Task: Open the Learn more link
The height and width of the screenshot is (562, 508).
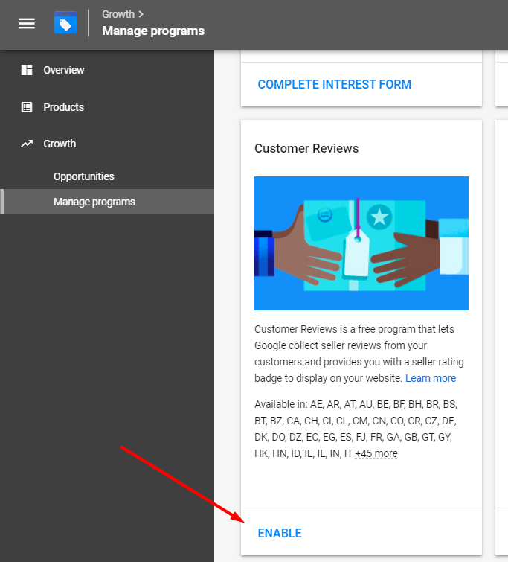Action: [431, 378]
